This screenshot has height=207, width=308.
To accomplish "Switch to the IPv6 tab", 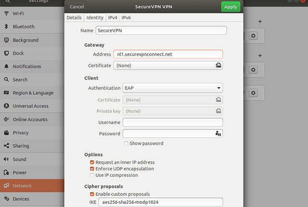I will coord(126,18).
